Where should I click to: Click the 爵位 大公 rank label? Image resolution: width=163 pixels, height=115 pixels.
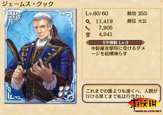pyautogui.click(x=137, y=21)
